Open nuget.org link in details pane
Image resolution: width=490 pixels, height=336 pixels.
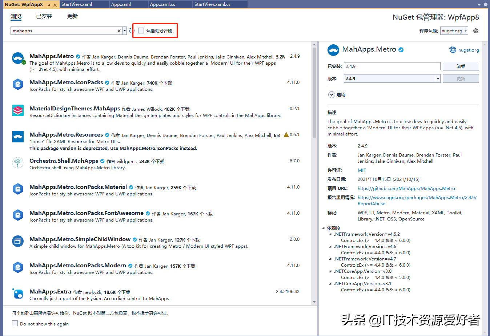469,50
